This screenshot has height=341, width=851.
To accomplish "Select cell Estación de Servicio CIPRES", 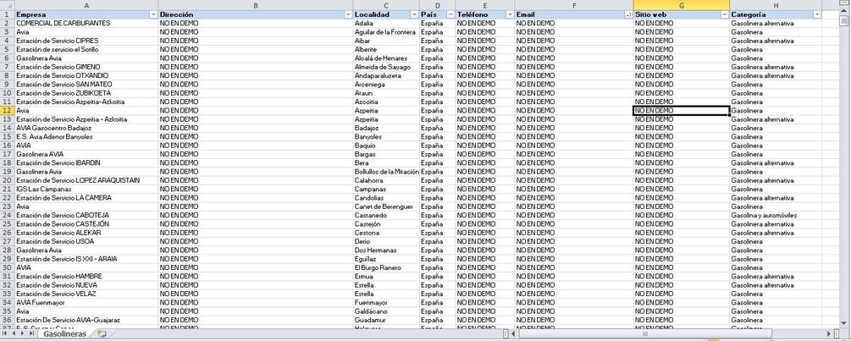I will pos(86,41).
